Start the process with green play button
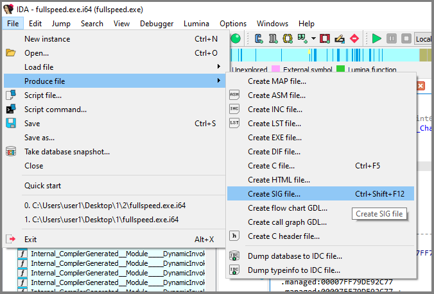434x294 pixels. click(376, 38)
